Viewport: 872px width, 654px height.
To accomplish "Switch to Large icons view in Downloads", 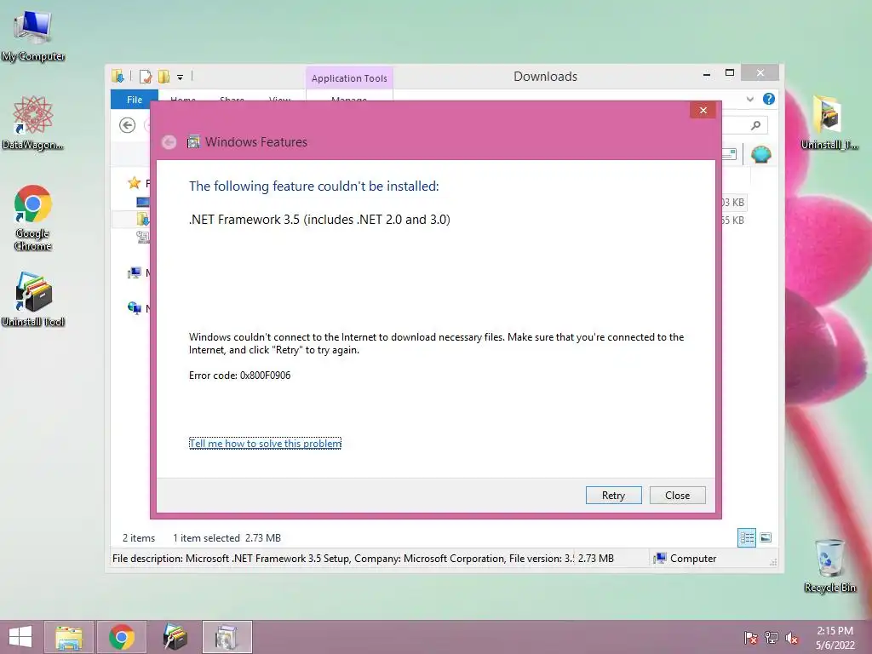I will click(766, 537).
